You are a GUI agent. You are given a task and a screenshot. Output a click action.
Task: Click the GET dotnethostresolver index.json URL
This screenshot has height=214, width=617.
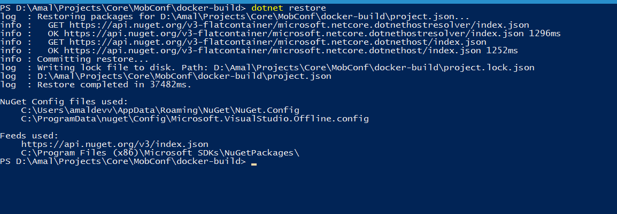pyautogui.click(x=299, y=25)
